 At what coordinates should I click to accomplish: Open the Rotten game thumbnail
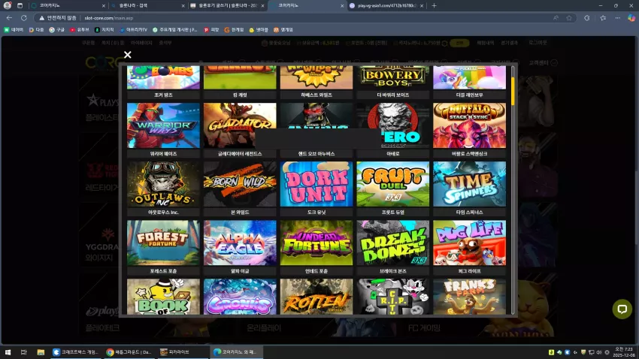tap(316, 297)
